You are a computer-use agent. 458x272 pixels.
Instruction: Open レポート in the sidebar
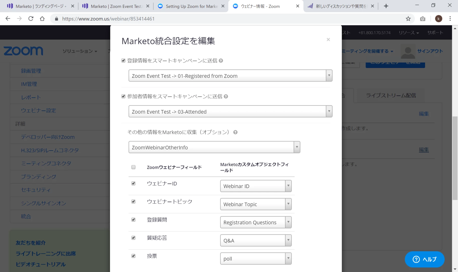coord(31,97)
